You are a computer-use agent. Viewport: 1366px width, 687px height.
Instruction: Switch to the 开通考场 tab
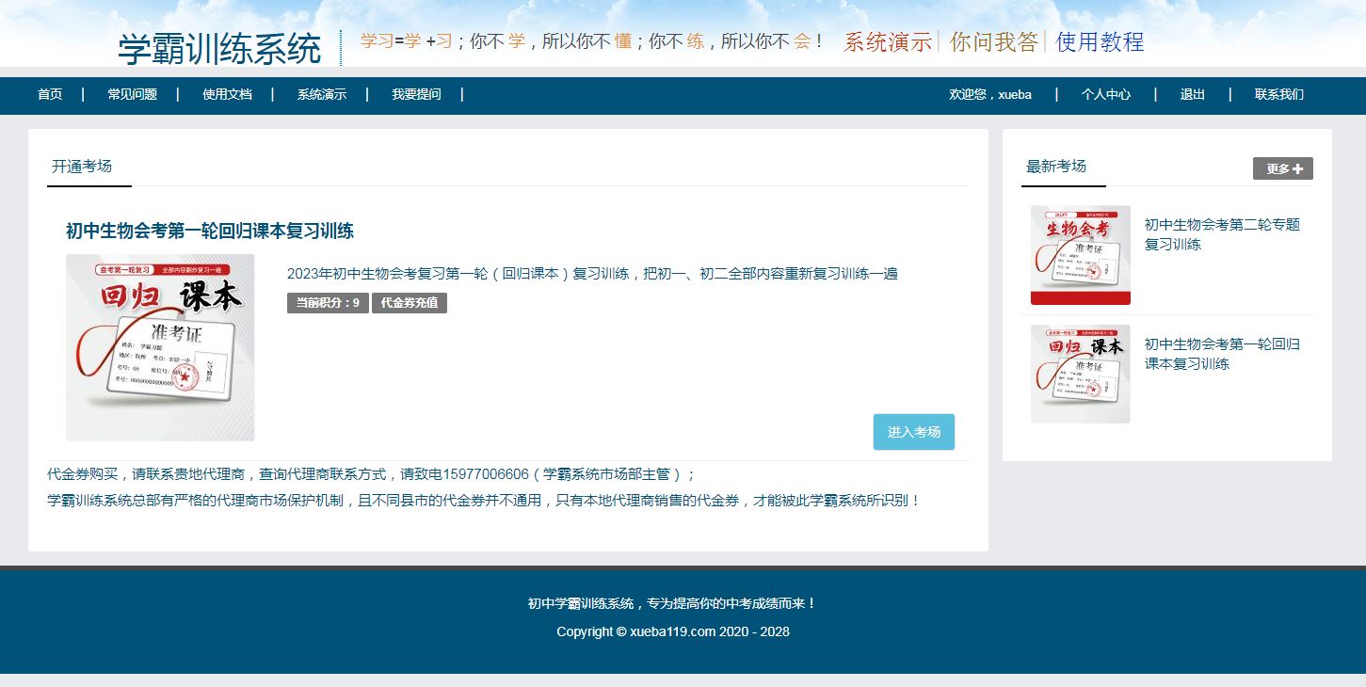[x=81, y=167]
